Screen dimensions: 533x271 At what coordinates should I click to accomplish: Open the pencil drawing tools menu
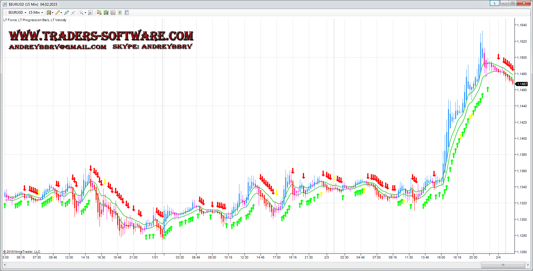(58, 13)
